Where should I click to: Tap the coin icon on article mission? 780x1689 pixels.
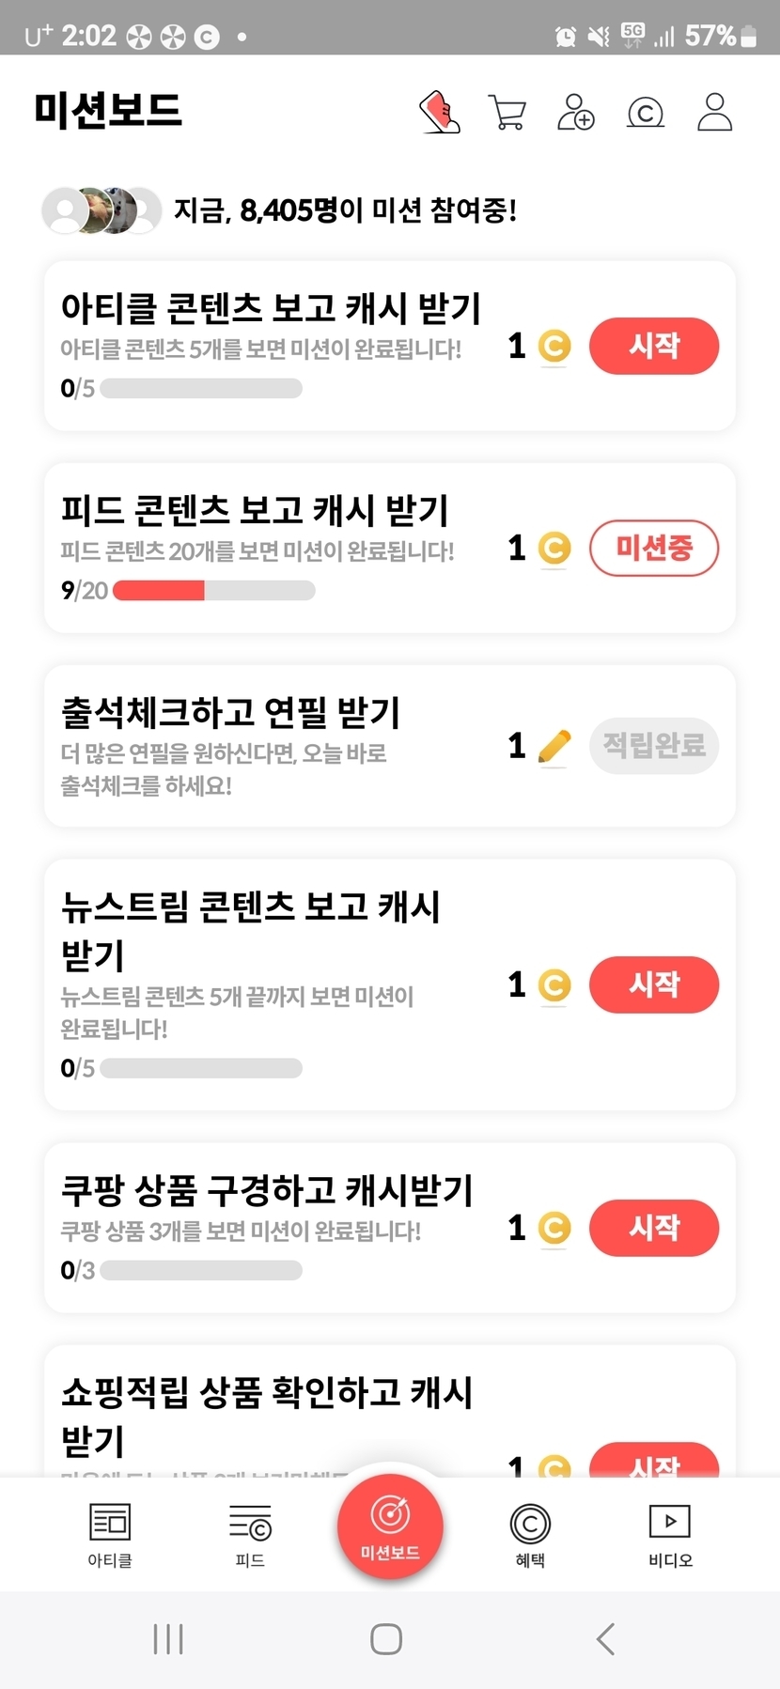(554, 347)
